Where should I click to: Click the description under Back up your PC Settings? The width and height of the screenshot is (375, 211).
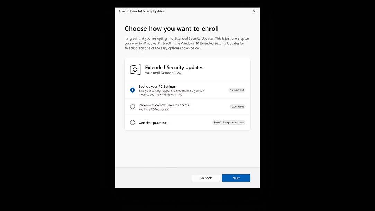[x=171, y=93]
